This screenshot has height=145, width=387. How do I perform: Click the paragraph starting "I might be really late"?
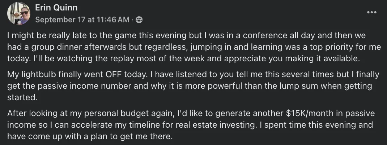[x=188, y=47]
